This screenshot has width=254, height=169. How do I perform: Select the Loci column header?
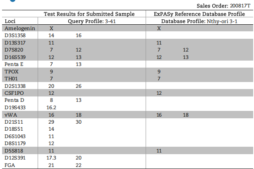10,21
